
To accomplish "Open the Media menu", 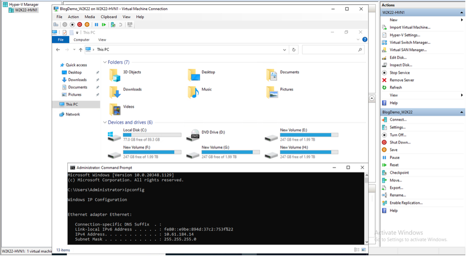I will click(90, 17).
